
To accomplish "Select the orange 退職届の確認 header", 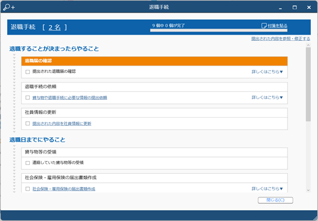I will [154, 61].
